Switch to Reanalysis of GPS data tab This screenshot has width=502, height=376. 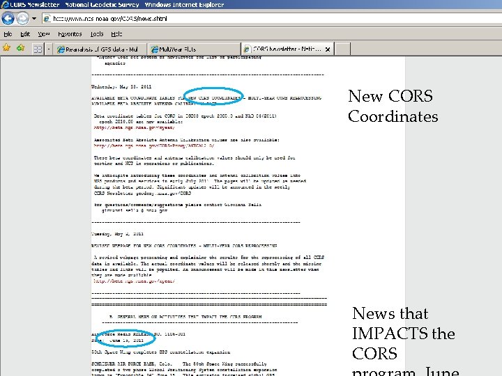[100, 49]
